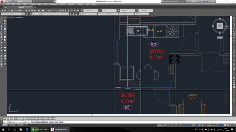The width and height of the screenshot is (236, 132).
Task: Toggle grid display in status bar
Action: coord(165,125)
